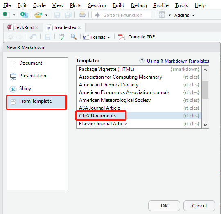Viewport: 221px width, 214px height.
Task: Open the Addins dropdown
Action: (184, 15)
